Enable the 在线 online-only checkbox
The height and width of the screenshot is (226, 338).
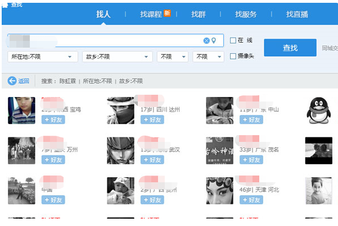(233, 40)
